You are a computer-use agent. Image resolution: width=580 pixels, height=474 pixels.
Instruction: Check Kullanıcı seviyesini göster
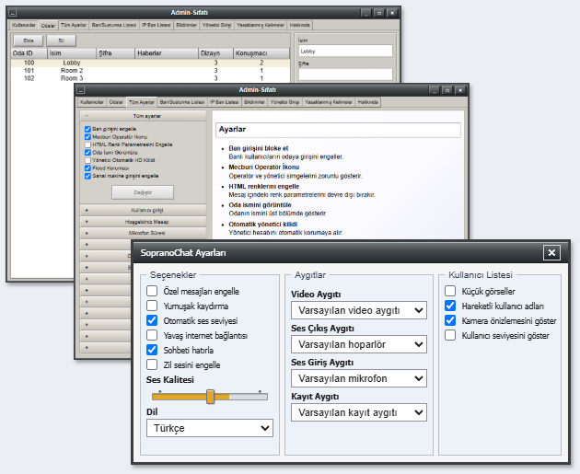coord(450,335)
